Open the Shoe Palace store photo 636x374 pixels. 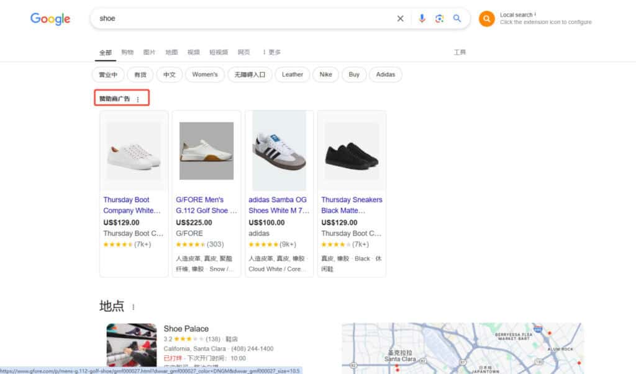[x=132, y=345]
